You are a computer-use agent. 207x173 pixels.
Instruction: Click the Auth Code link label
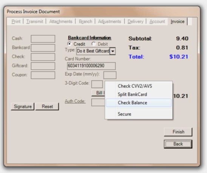tap(75, 101)
